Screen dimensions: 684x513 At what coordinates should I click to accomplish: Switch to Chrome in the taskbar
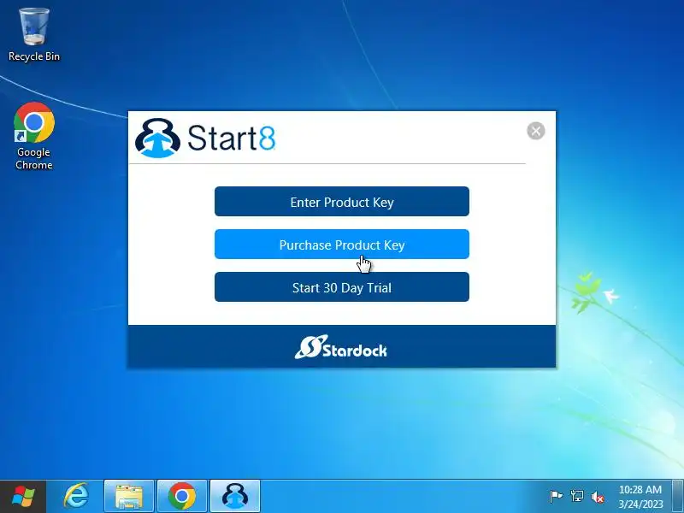click(x=182, y=497)
